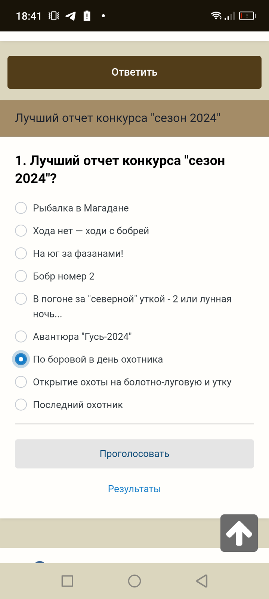The height and width of the screenshot is (599, 269).
Task: Tap the scroll-to-top arrow icon
Action: pyautogui.click(x=239, y=533)
